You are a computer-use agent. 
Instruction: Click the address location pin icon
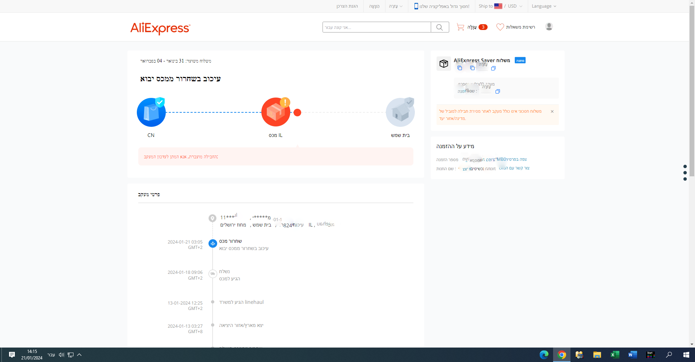click(x=212, y=218)
